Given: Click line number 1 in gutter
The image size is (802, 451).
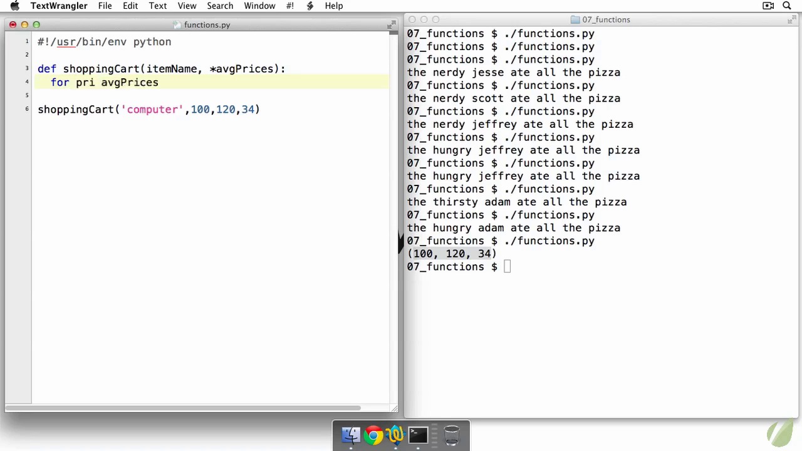Looking at the screenshot, I should point(27,41).
